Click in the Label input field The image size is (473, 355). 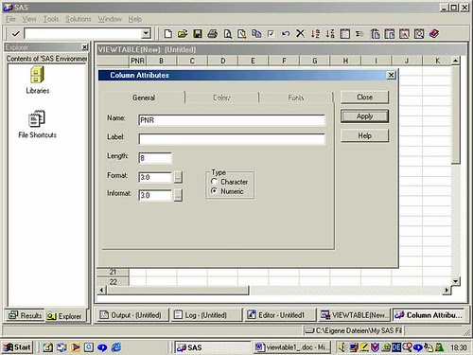tap(232, 139)
